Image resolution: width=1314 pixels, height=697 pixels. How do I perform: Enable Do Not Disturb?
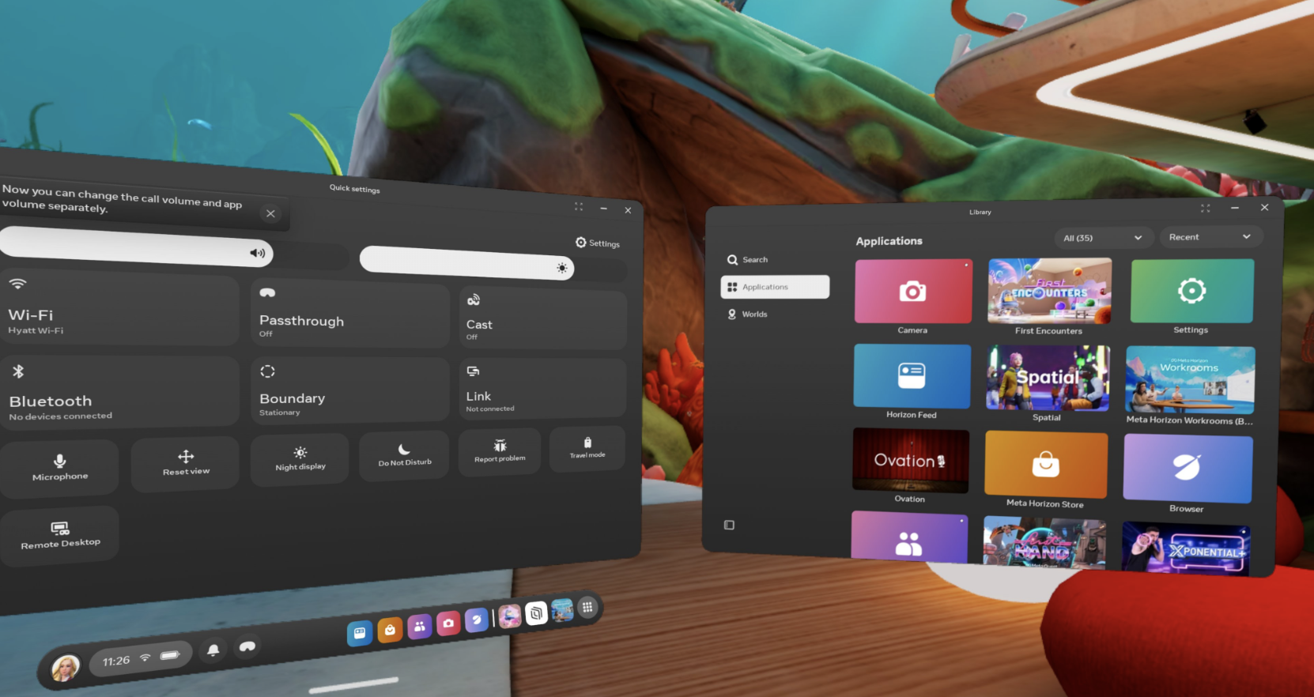[x=404, y=454]
